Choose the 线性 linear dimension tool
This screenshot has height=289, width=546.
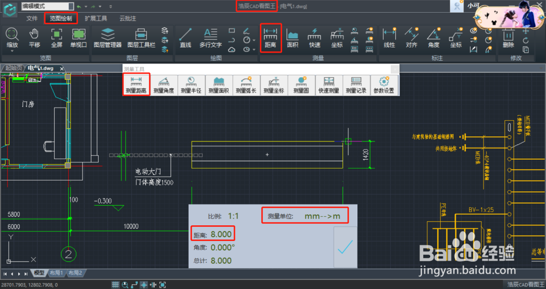pos(389,38)
